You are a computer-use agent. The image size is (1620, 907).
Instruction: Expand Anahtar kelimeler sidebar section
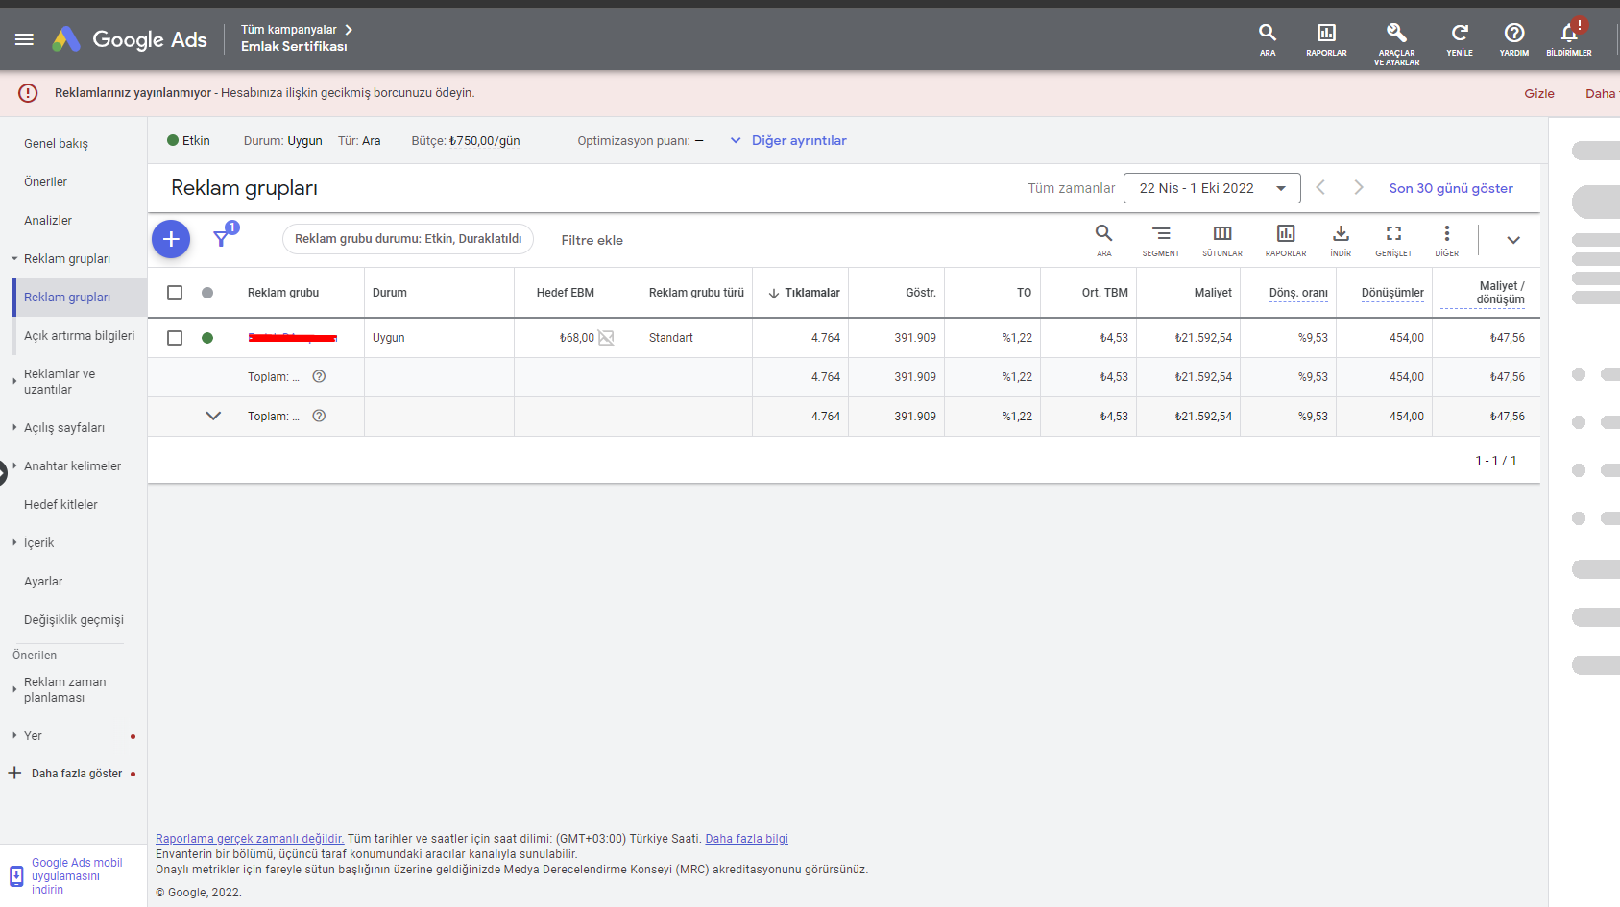pyautogui.click(x=14, y=465)
